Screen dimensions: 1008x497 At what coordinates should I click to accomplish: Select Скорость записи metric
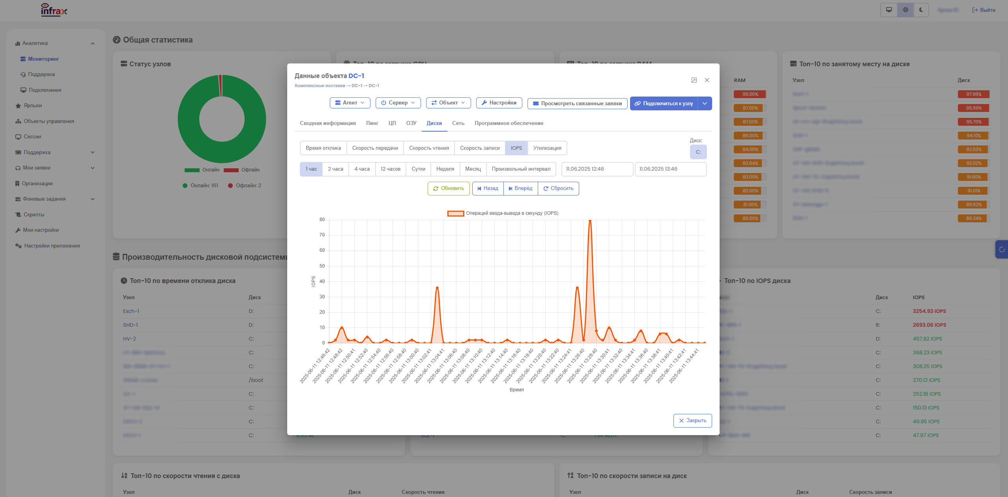(480, 148)
